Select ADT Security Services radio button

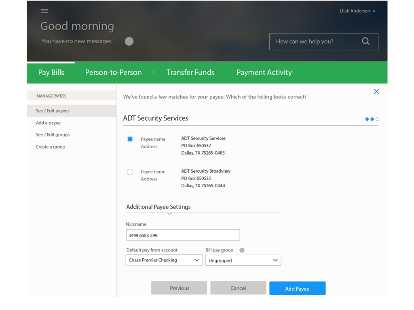(130, 139)
